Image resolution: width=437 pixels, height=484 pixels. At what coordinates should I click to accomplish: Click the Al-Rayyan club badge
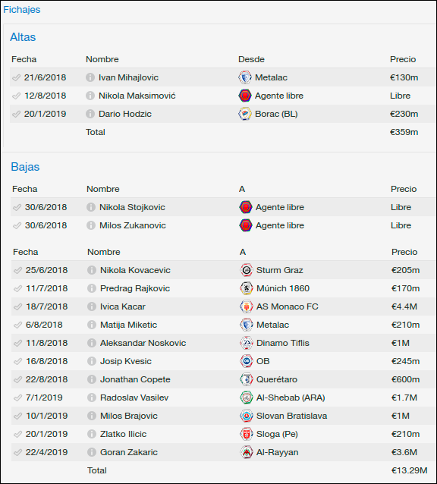coord(247,452)
